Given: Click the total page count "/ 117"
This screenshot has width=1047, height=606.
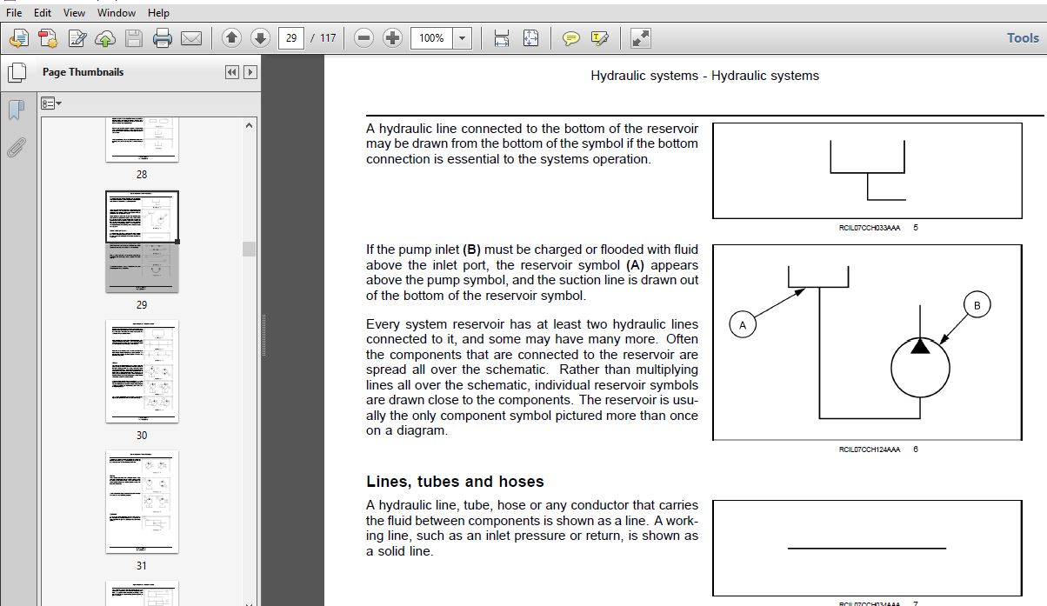Looking at the screenshot, I should [x=323, y=38].
